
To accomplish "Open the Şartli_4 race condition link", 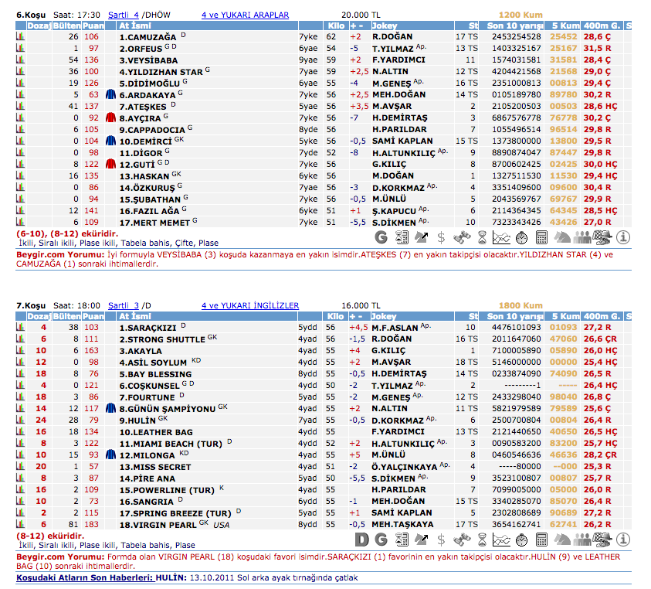I will pyautogui.click(x=123, y=15).
